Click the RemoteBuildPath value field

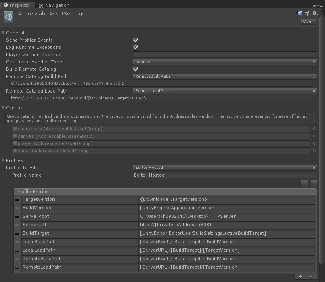(x=227, y=259)
